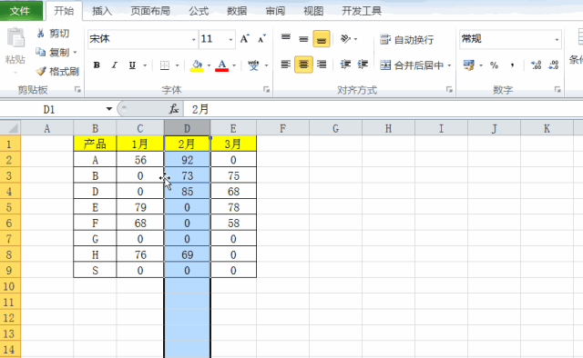Open the font size dropdown
Screen dimensions: 583x358
230,39
